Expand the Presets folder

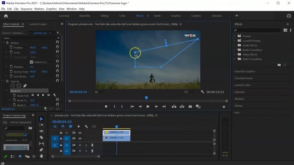pos(235,36)
